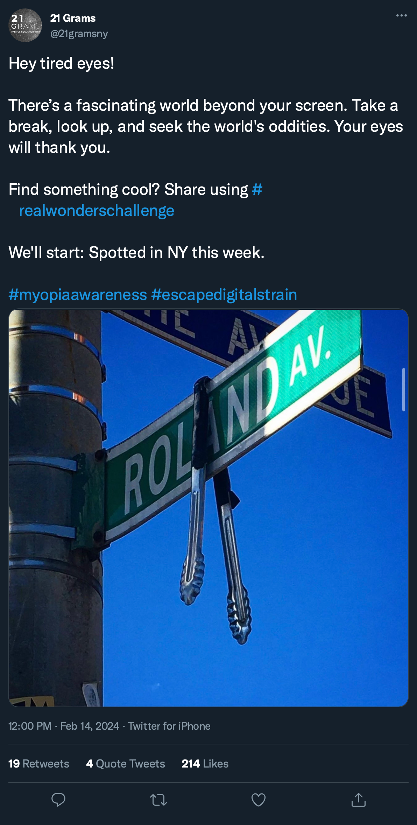Click the 21 Grams profile avatar
The image size is (417, 825).
(25, 25)
